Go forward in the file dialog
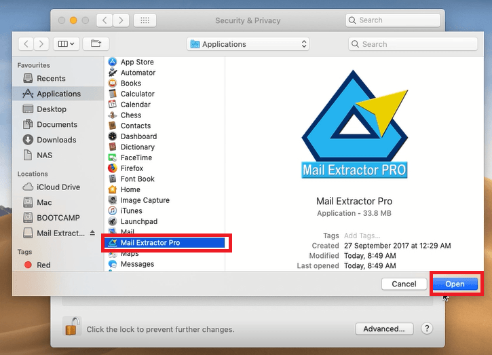 pos(41,44)
